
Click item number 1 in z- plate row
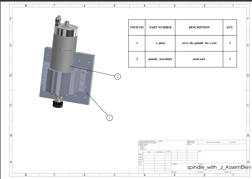click(x=137, y=43)
